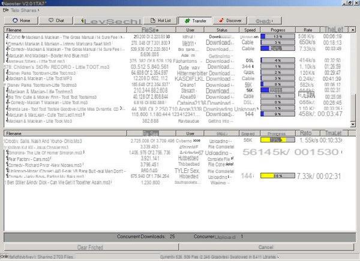Viewport: 360px width, 261px height.
Task: Switch to the Chat tab
Action: (56, 20)
